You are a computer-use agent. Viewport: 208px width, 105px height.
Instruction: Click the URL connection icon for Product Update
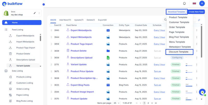click(108, 99)
